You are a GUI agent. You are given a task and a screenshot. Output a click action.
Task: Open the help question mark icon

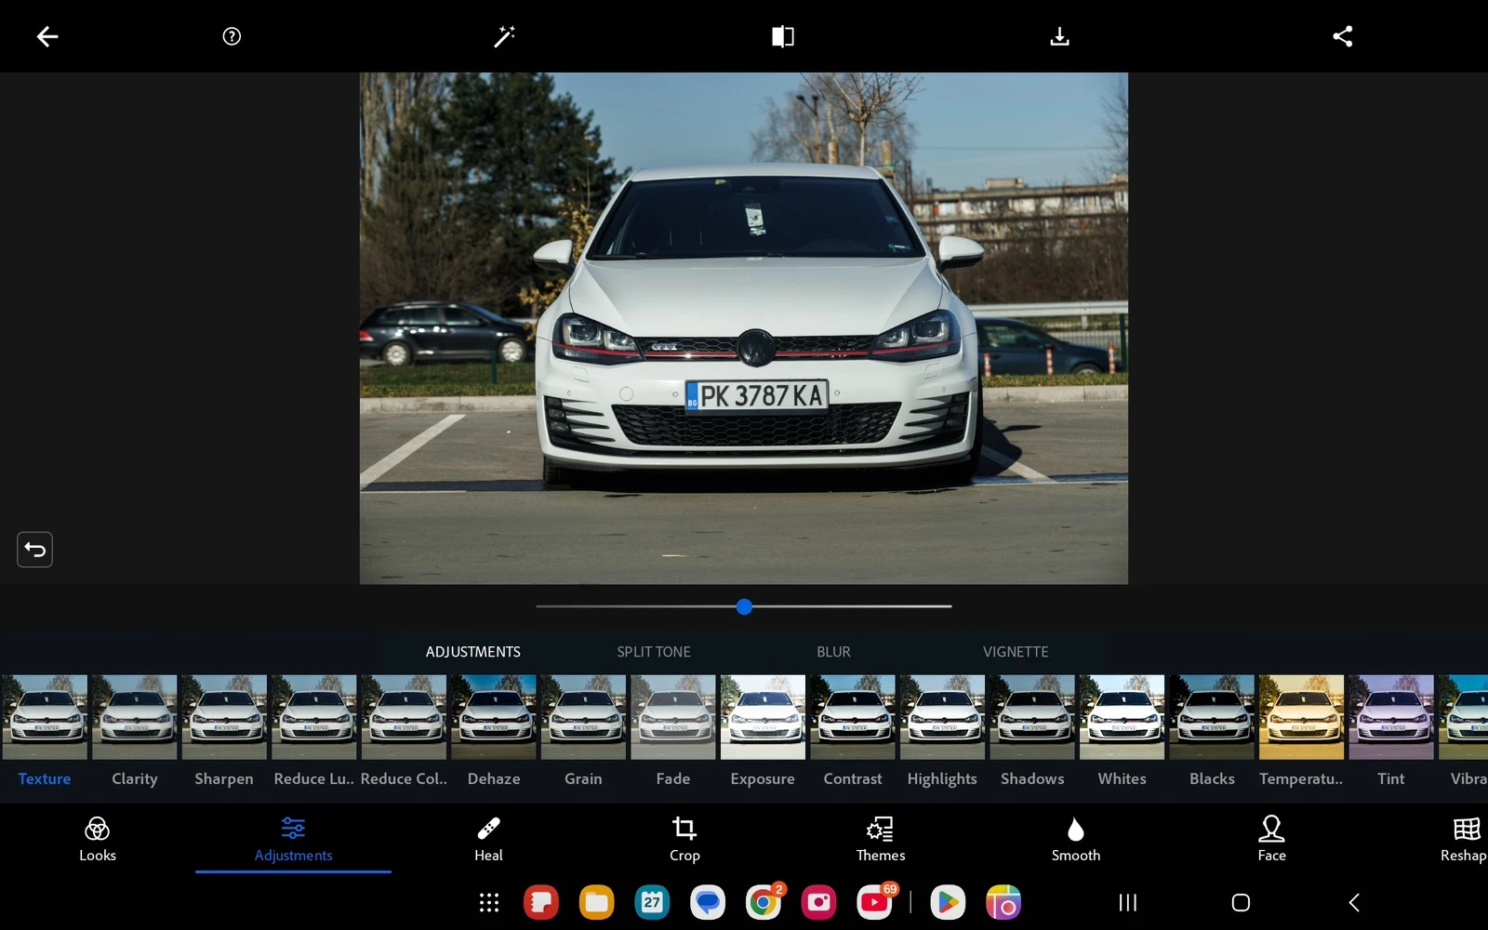tap(232, 36)
